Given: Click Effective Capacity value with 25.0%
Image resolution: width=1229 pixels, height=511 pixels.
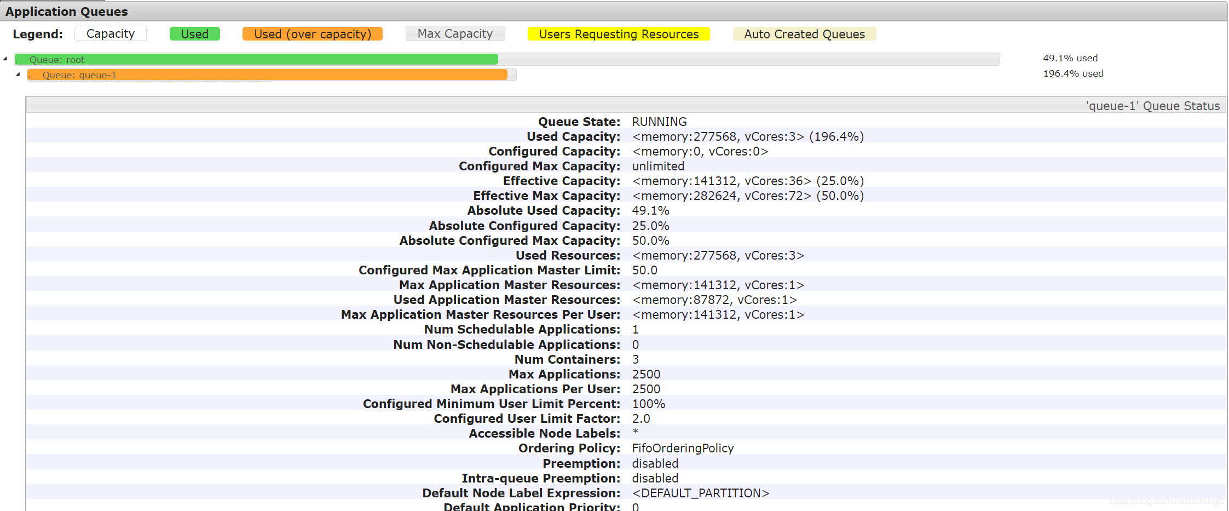Looking at the screenshot, I should 748,181.
